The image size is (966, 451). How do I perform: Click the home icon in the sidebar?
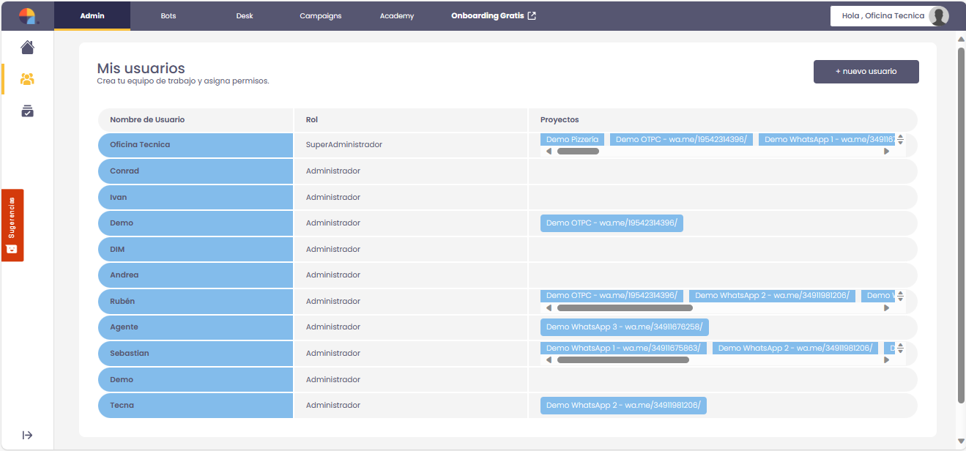27,48
